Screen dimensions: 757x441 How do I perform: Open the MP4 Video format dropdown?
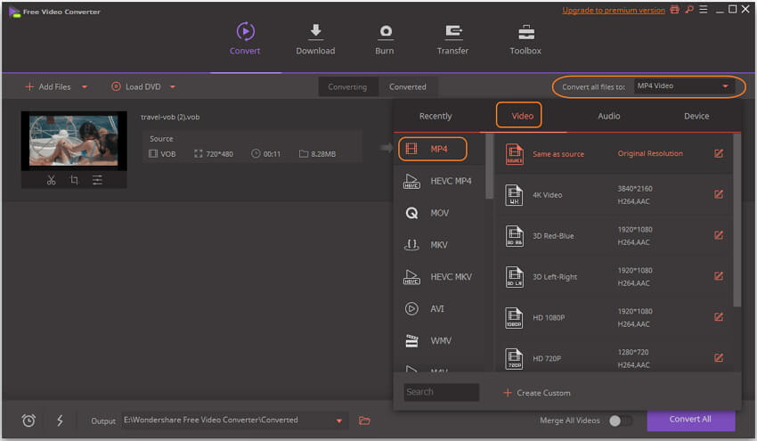pos(684,86)
